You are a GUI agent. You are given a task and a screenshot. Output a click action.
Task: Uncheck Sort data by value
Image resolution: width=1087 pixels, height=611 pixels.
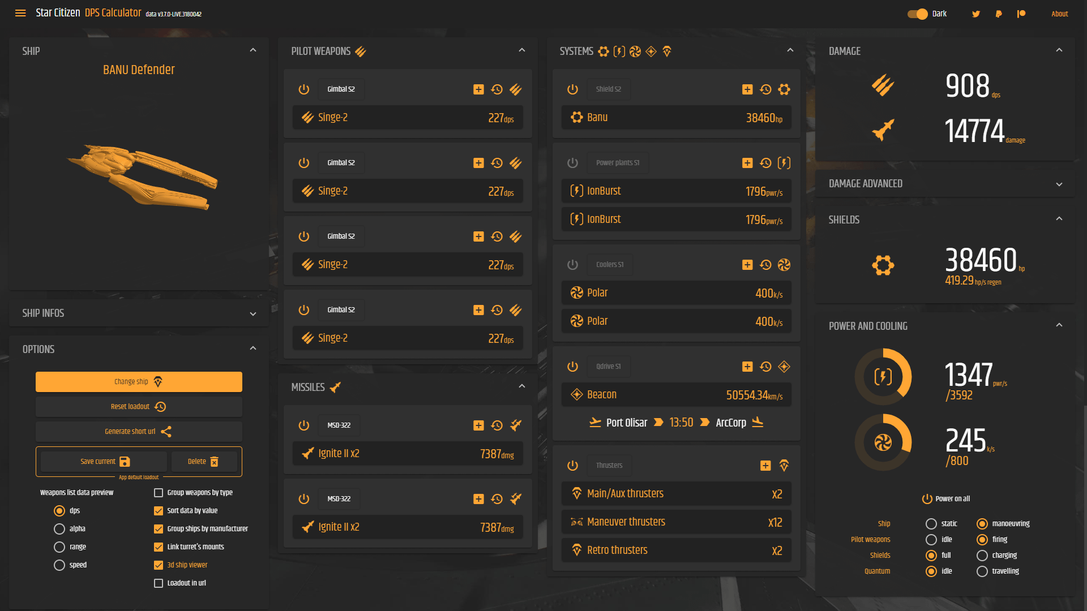[x=159, y=511]
